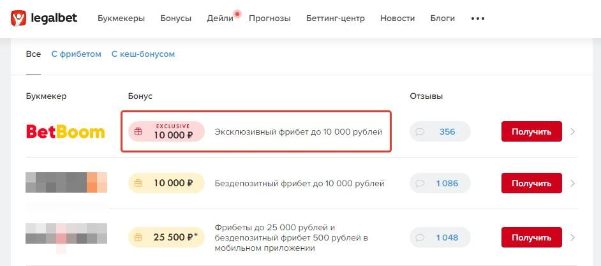Image resolution: width=601 pixels, height=266 pixels.
Task: Open the three-dots more menu
Action: click(x=478, y=18)
